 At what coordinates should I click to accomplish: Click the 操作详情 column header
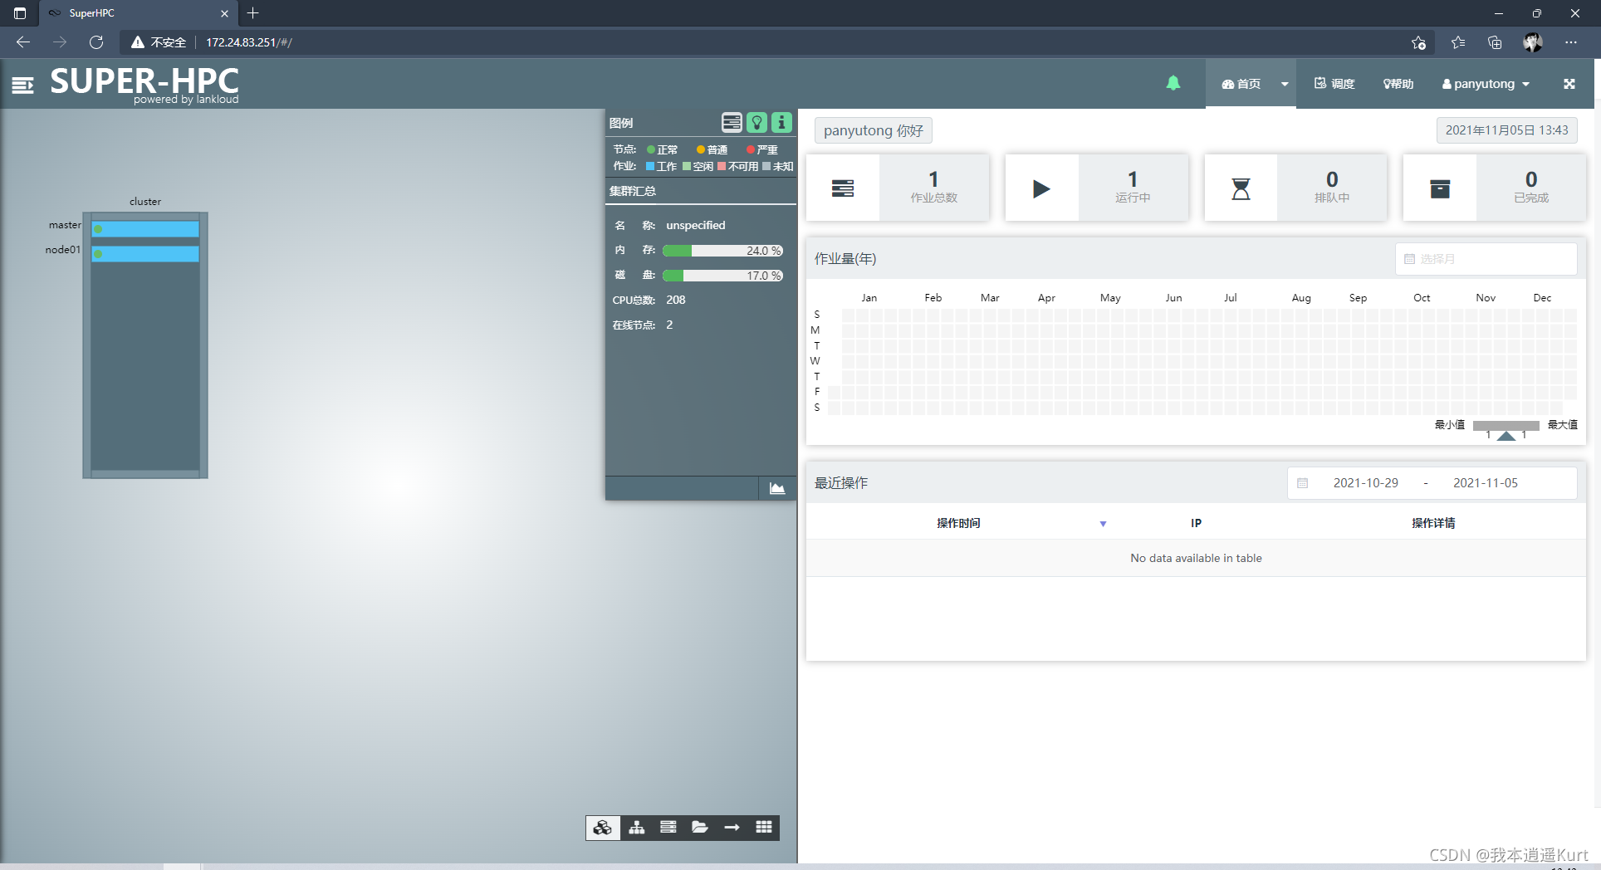(x=1433, y=523)
